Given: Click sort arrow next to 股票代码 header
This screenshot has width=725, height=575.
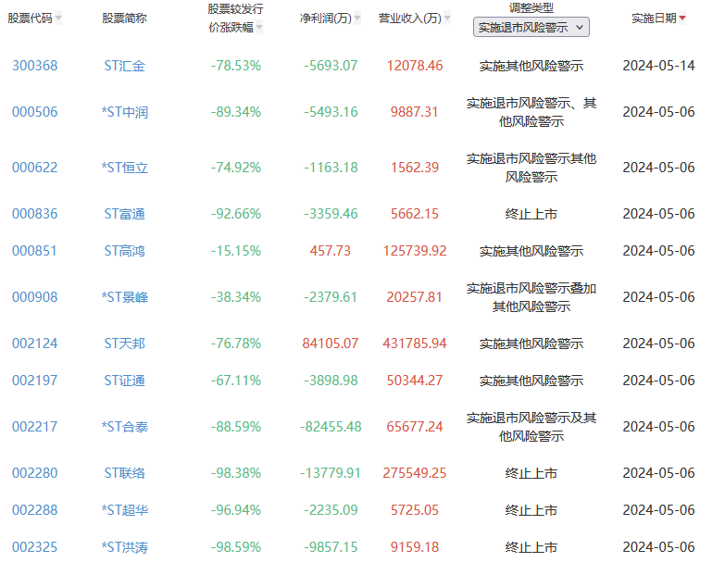Looking at the screenshot, I should click(x=58, y=19).
